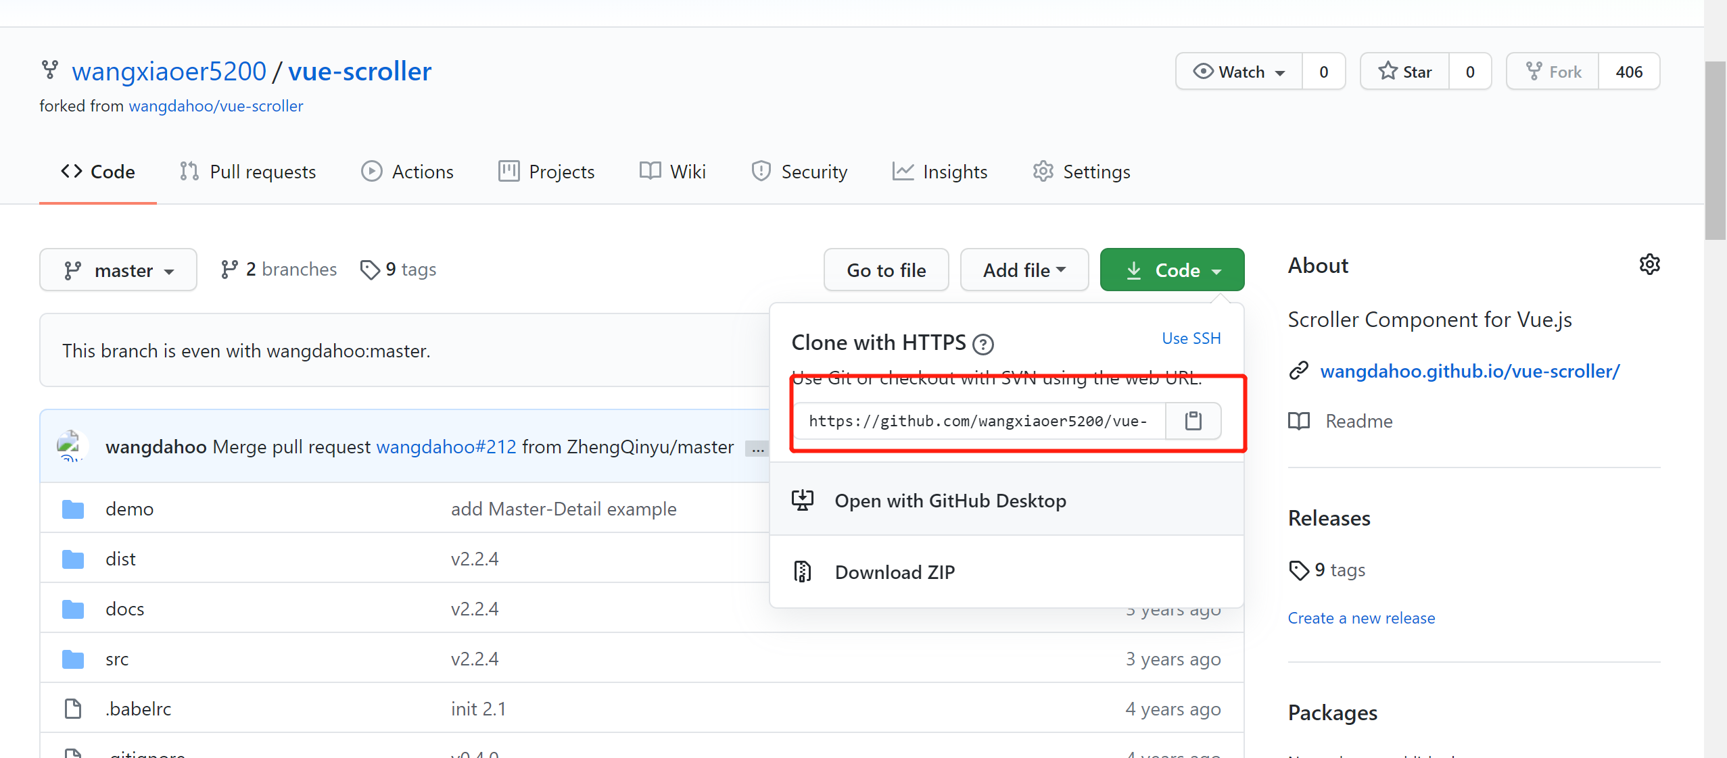Click the .babelrc file icon
1727x758 pixels.
coord(73,709)
